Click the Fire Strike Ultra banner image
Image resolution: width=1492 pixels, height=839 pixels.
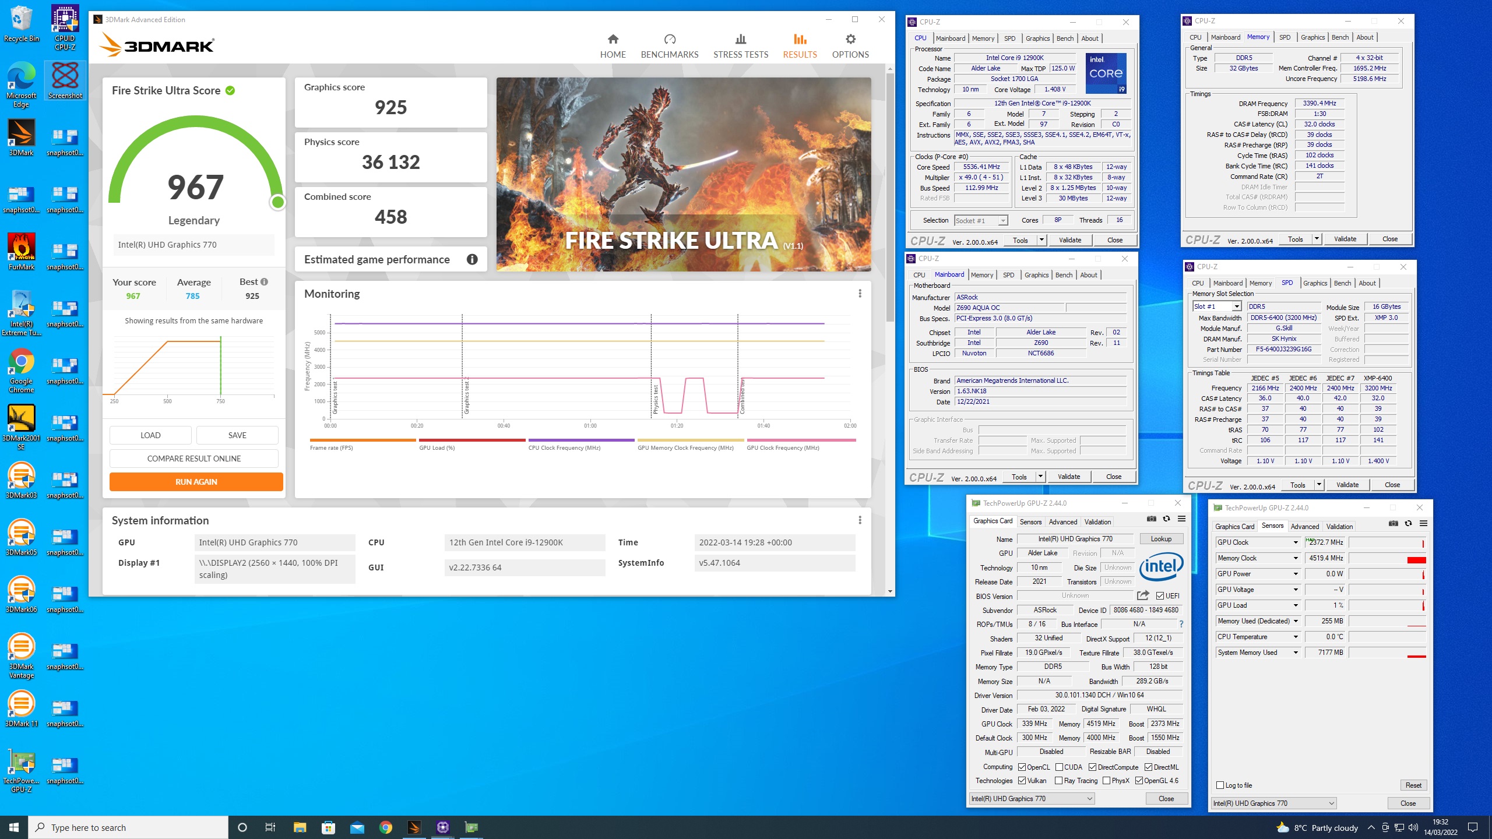[x=684, y=174]
